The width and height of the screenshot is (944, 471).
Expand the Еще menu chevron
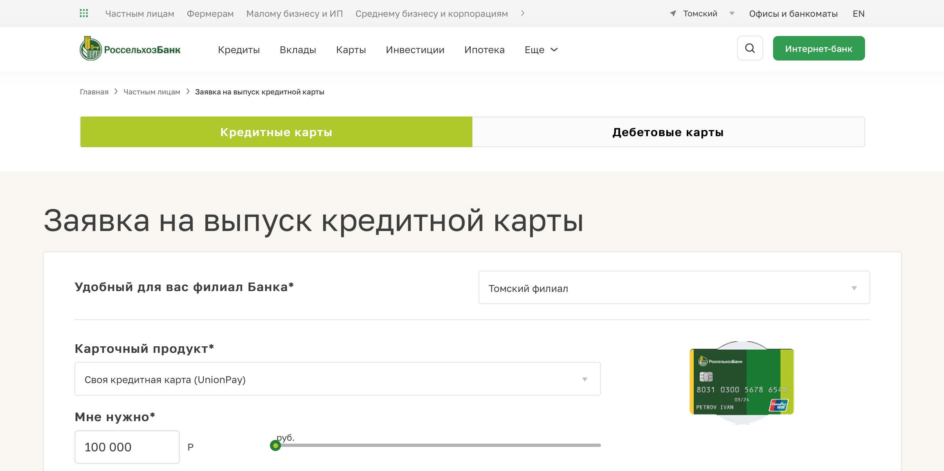554,50
